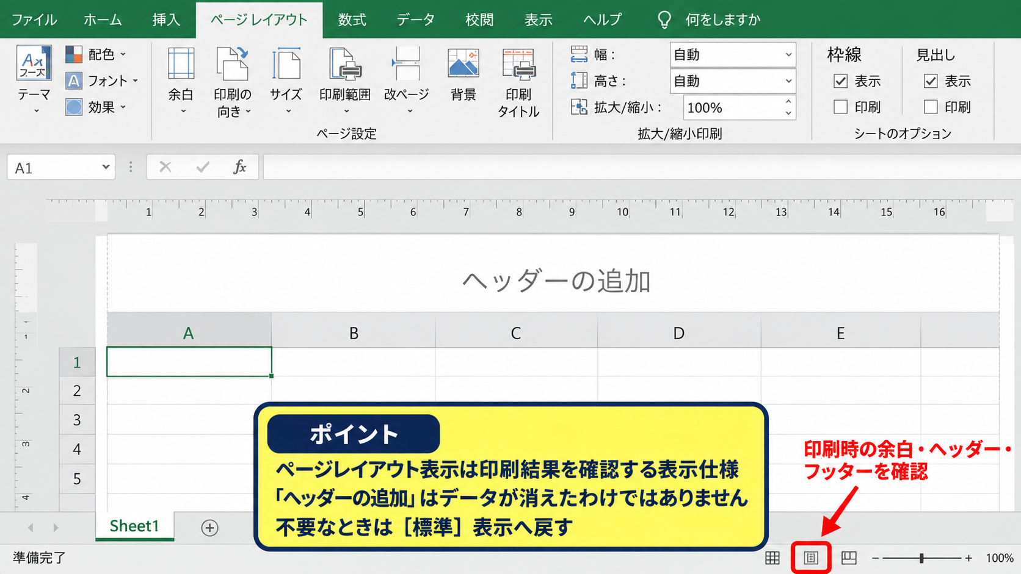Screen dimensions: 1021x574
Task: Switch to Page Break Preview icon
Action: pyautogui.click(x=849, y=558)
